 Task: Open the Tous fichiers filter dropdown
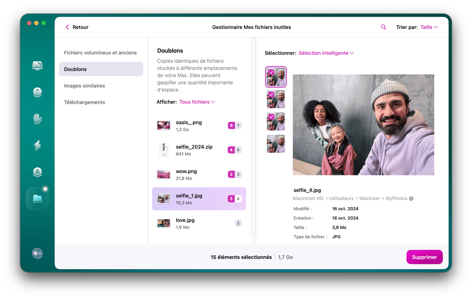click(x=197, y=102)
